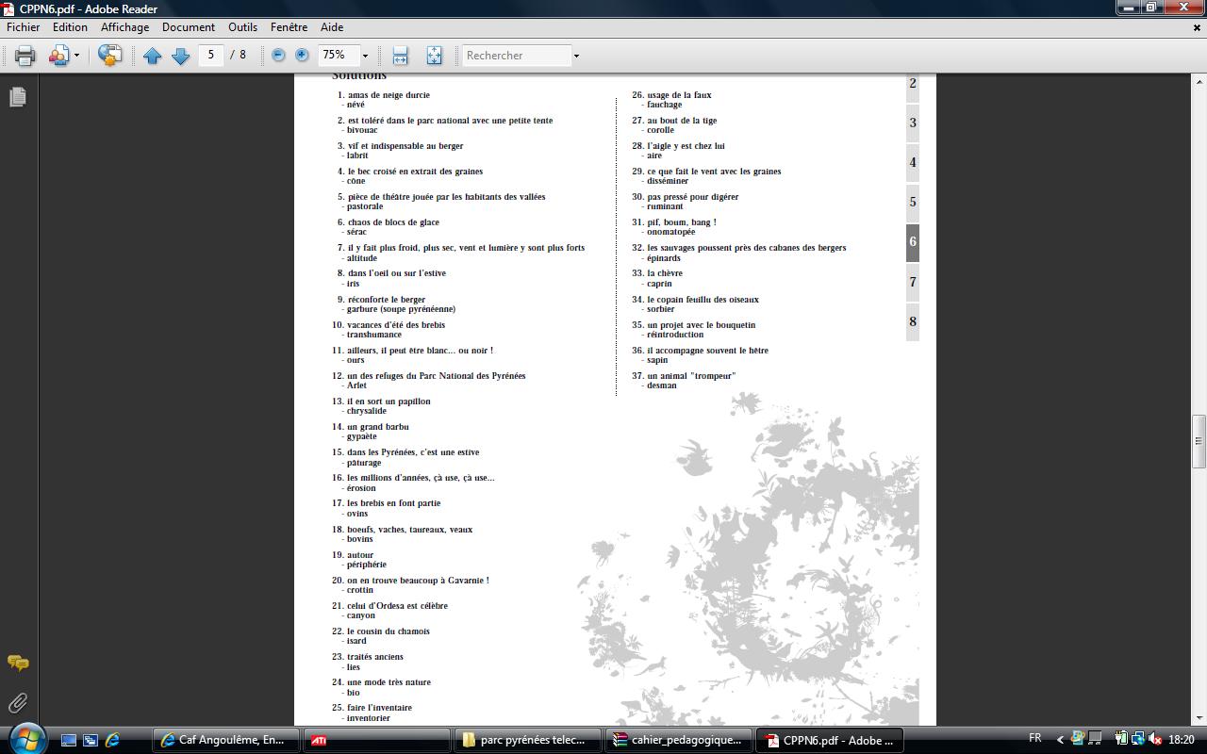Click the Print icon in the toolbar
The image size is (1207, 754).
coord(25,56)
